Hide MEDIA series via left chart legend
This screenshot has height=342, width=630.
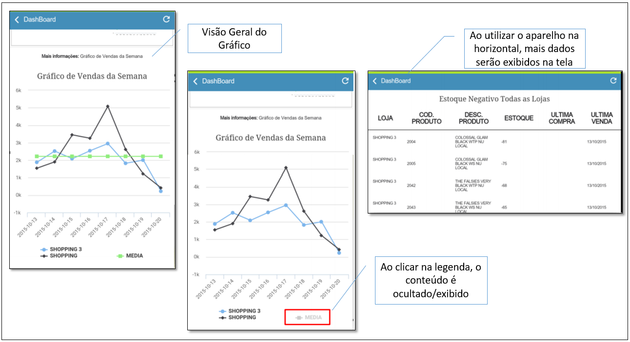[130, 255]
